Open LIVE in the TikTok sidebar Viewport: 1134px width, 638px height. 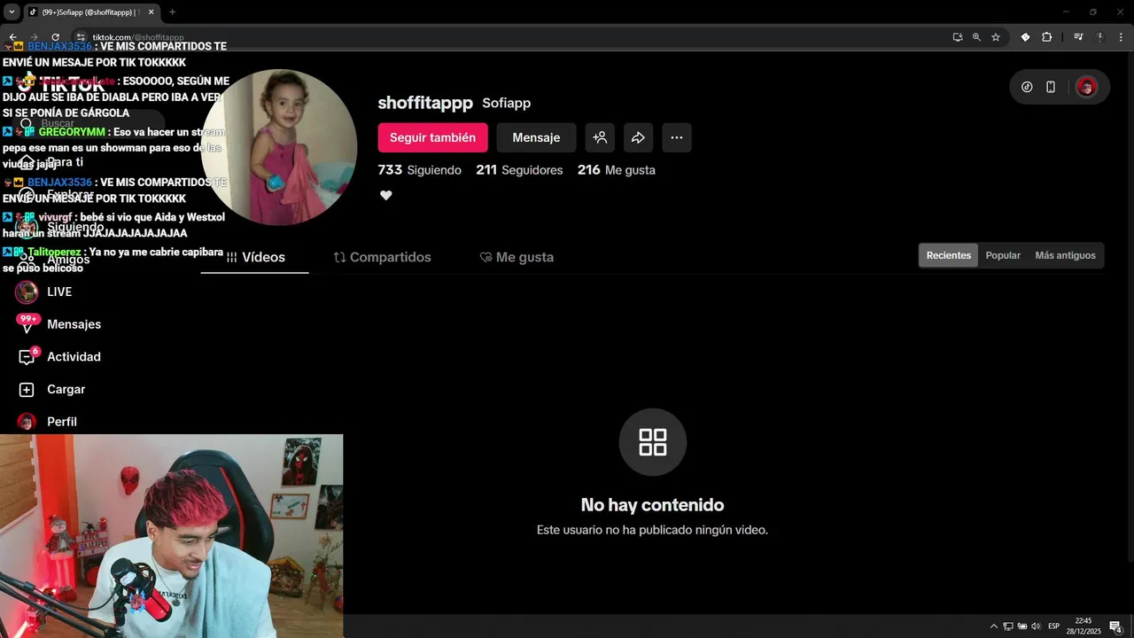59,292
